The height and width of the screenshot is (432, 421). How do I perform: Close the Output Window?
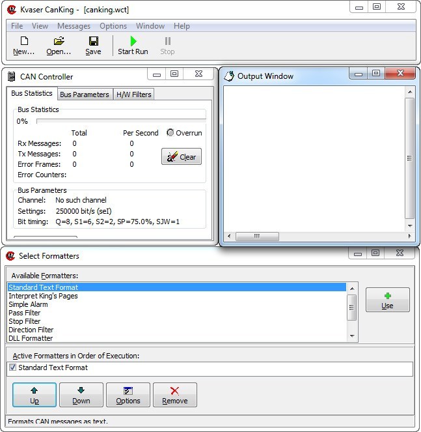coord(400,73)
